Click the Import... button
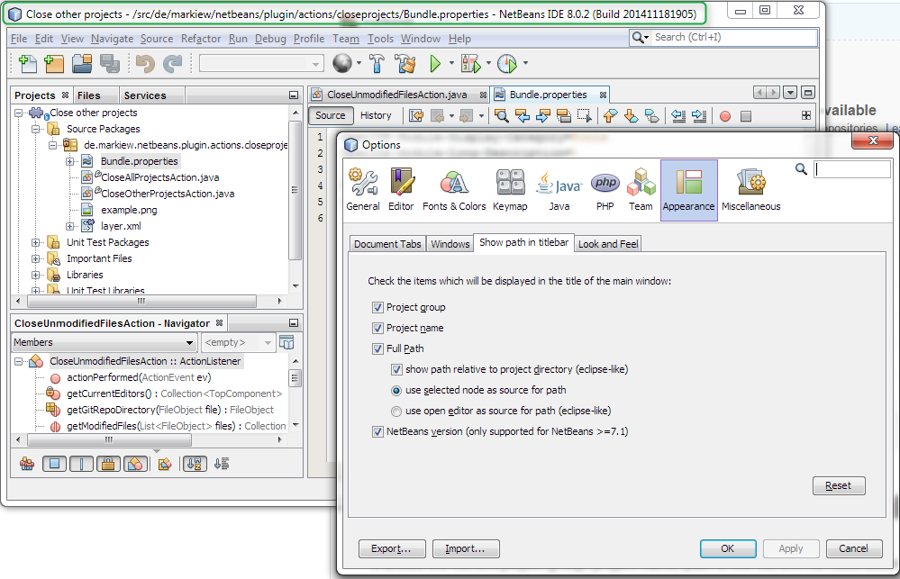Viewport: 900px width, 579px height. click(466, 548)
